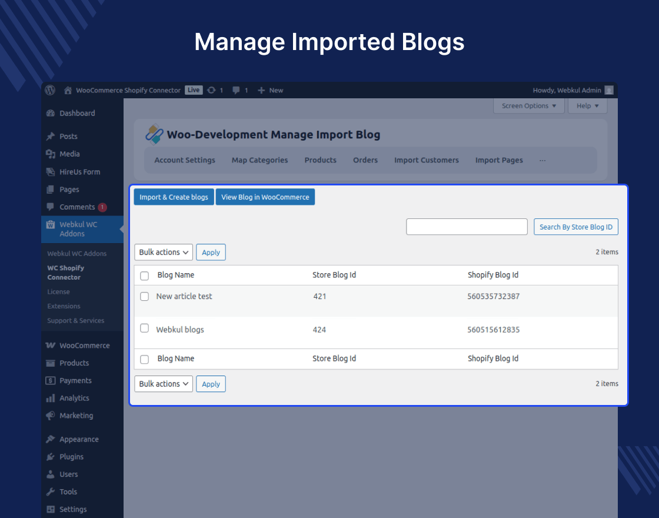The height and width of the screenshot is (518, 659).
Task: Expand the Help dropdown tab
Action: pos(587,106)
